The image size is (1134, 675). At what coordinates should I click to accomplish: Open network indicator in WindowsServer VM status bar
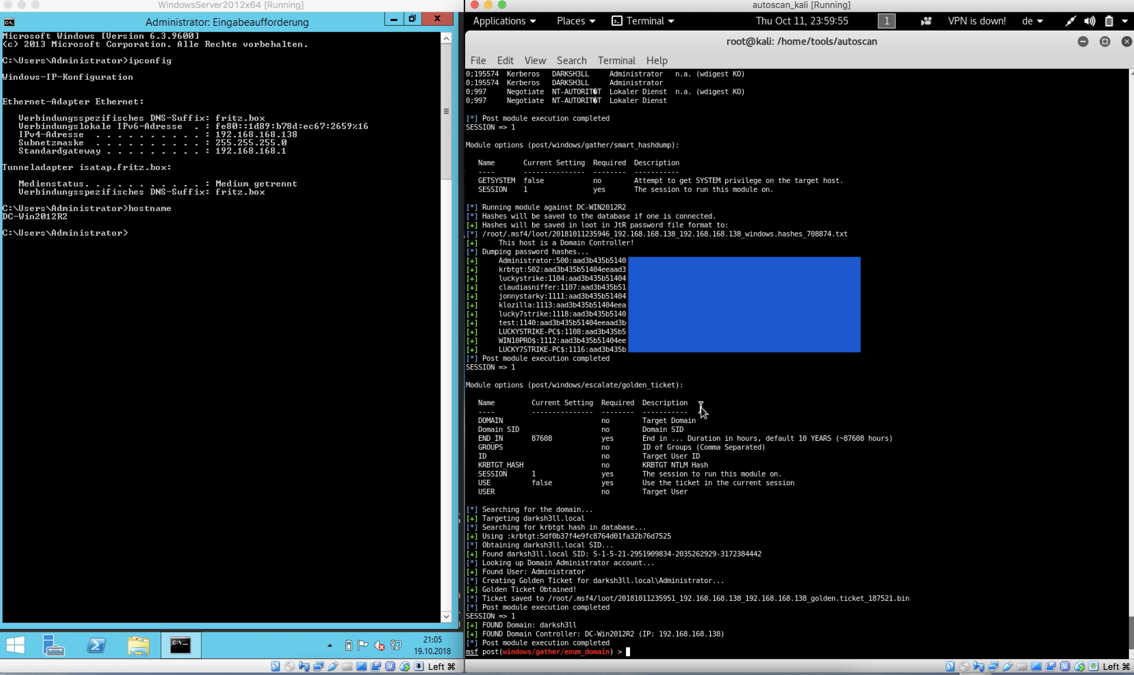(318, 666)
